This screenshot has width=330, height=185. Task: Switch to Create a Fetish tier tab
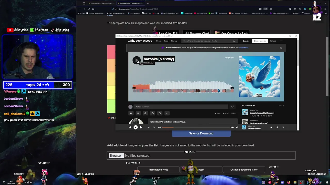click(x=102, y=3)
